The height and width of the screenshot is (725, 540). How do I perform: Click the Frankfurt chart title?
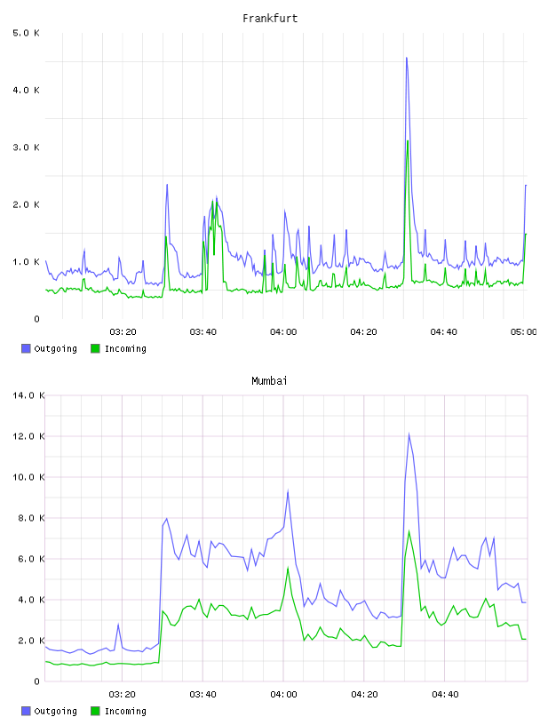pos(270,19)
